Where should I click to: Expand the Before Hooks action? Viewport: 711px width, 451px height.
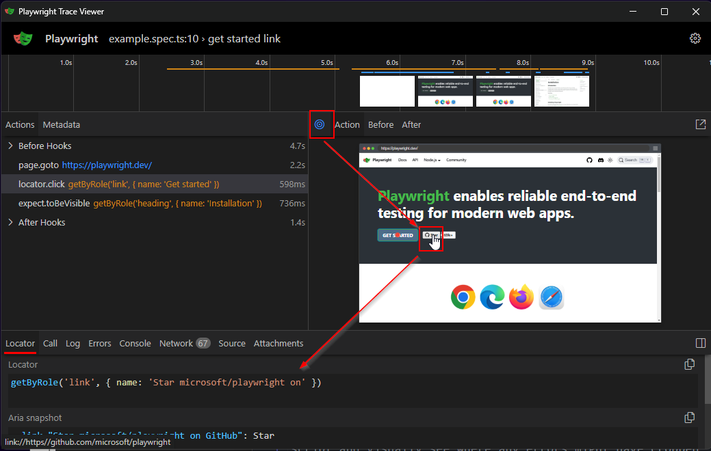pyautogui.click(x=10, y=146)
